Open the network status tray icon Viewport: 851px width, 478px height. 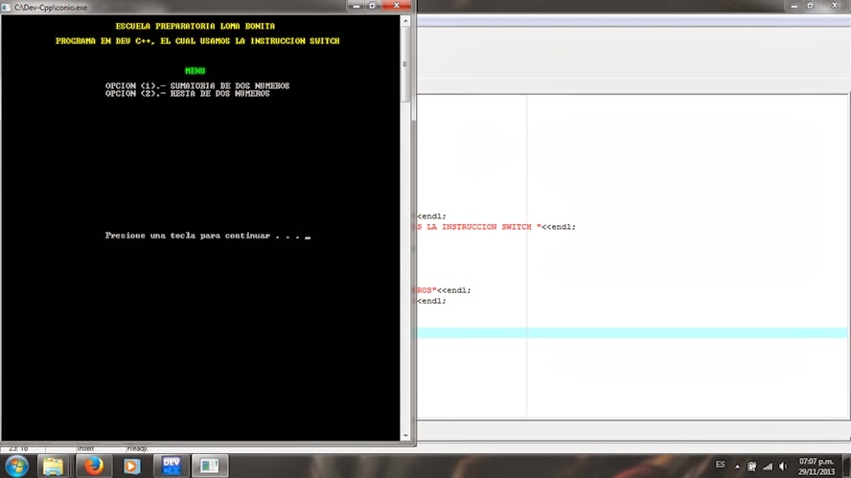[x=768, y=467]
